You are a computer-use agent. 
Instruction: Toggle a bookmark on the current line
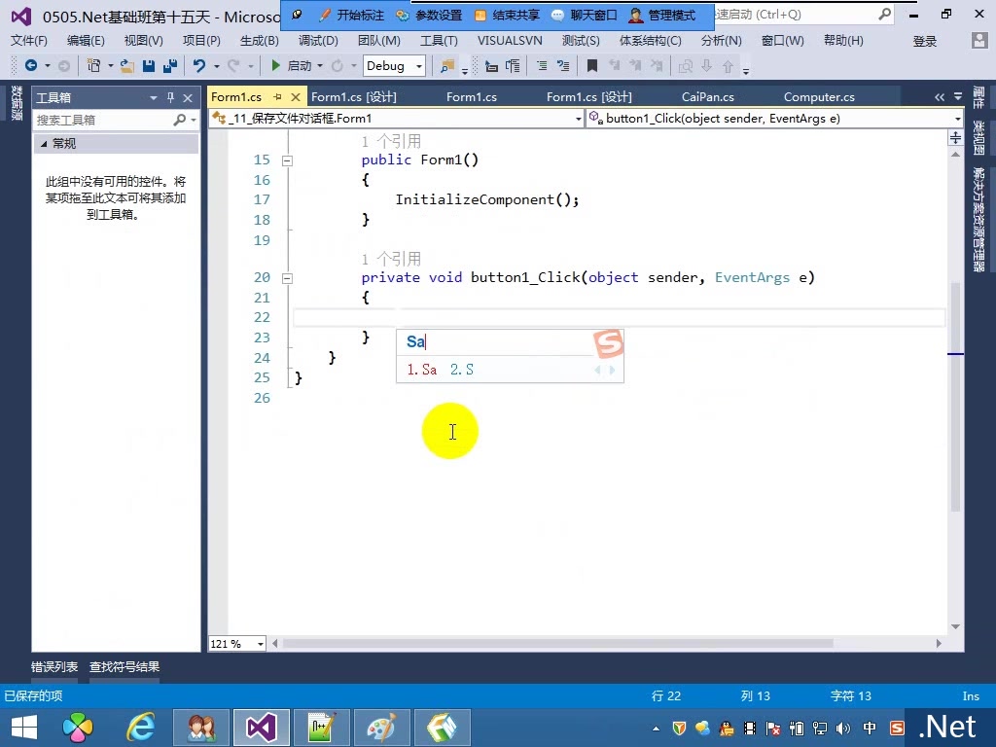592,67
